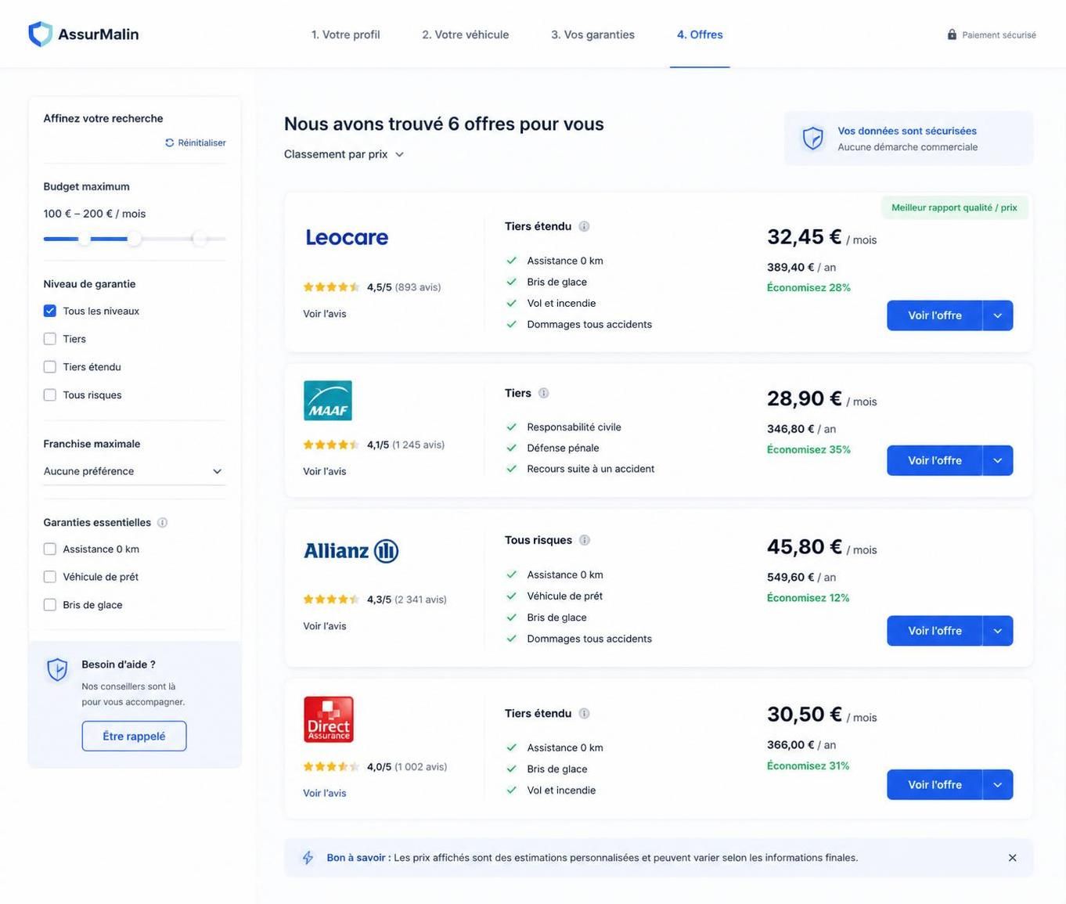Open the Classement par prix sort dropdown
Viewport: 1066px width, 904px height.
(x=344, y=154)
